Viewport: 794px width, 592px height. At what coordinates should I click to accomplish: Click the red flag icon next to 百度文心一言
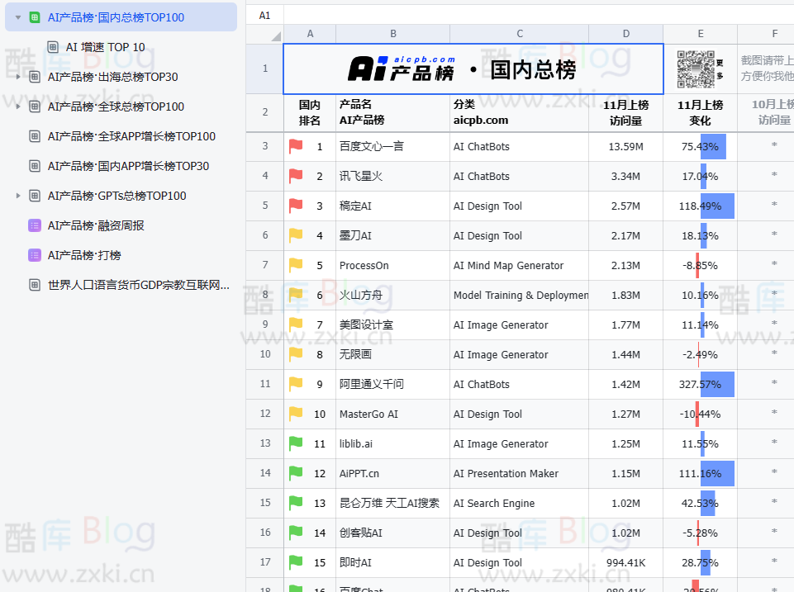click(294, 146)
